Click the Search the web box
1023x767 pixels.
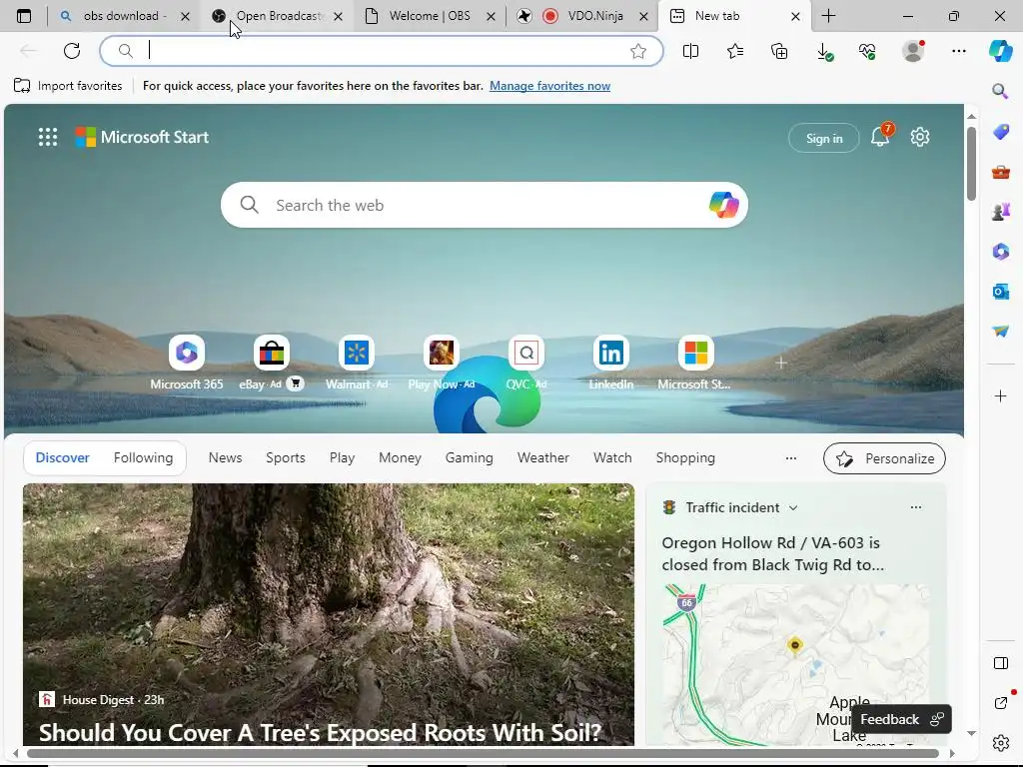click(x=485, y=205)
